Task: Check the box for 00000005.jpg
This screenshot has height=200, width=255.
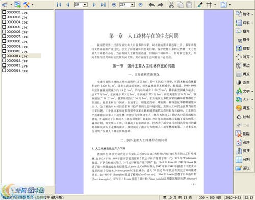Action: coord(4,27)
